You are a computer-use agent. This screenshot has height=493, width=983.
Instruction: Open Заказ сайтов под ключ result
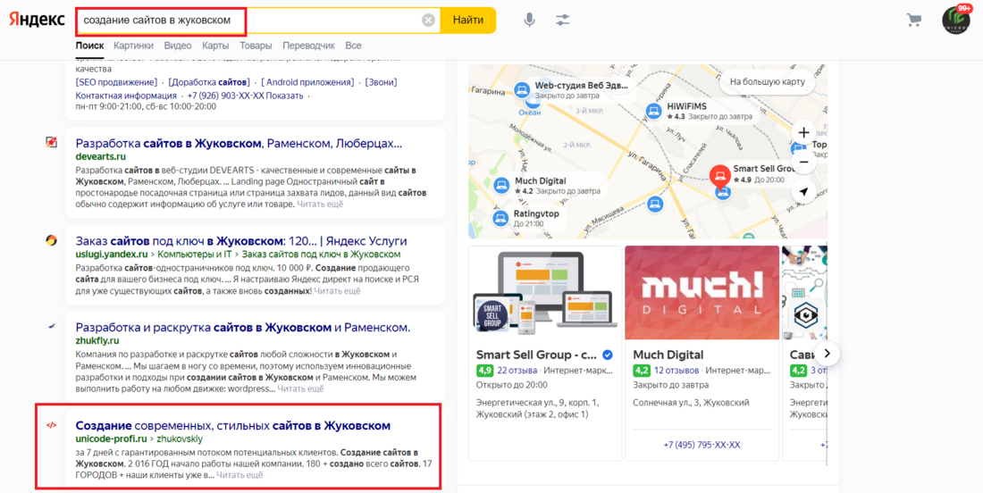tap(241, 241)
